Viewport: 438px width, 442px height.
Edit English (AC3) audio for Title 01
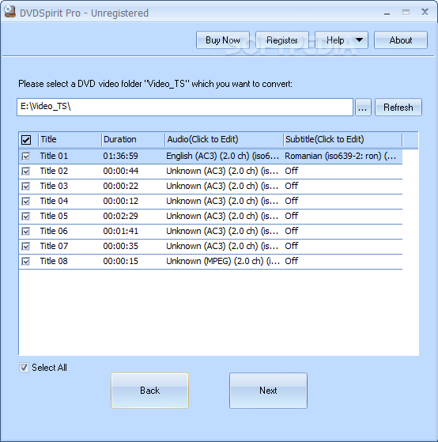(222, 156)
